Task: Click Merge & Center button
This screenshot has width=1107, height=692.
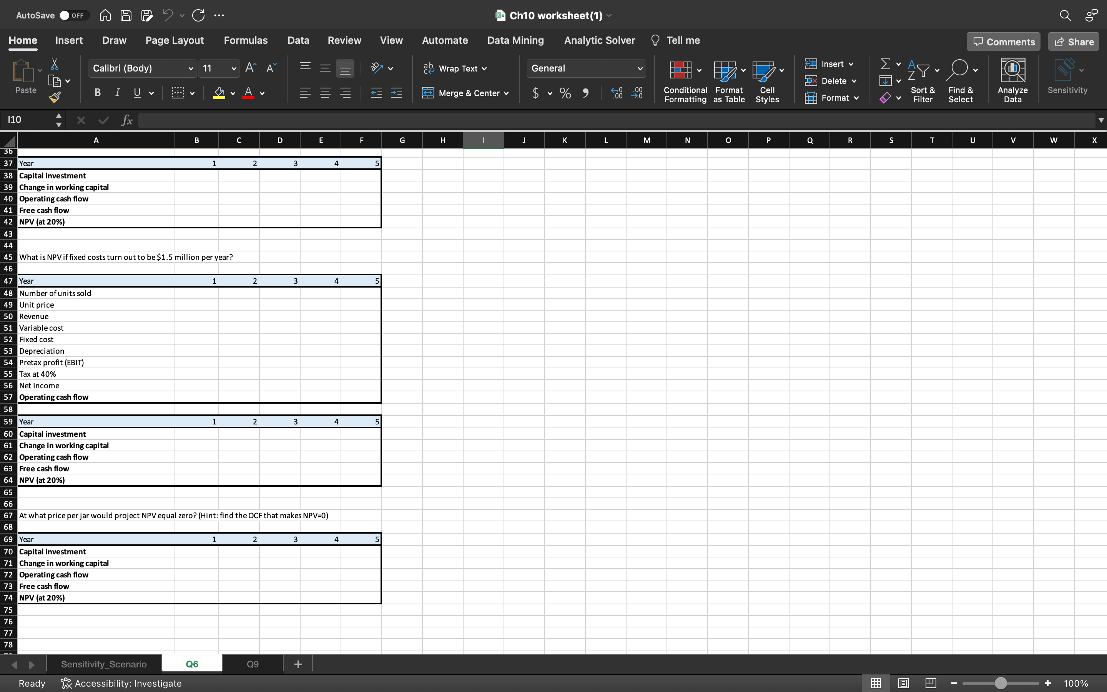Action: [x=465, y=93]
